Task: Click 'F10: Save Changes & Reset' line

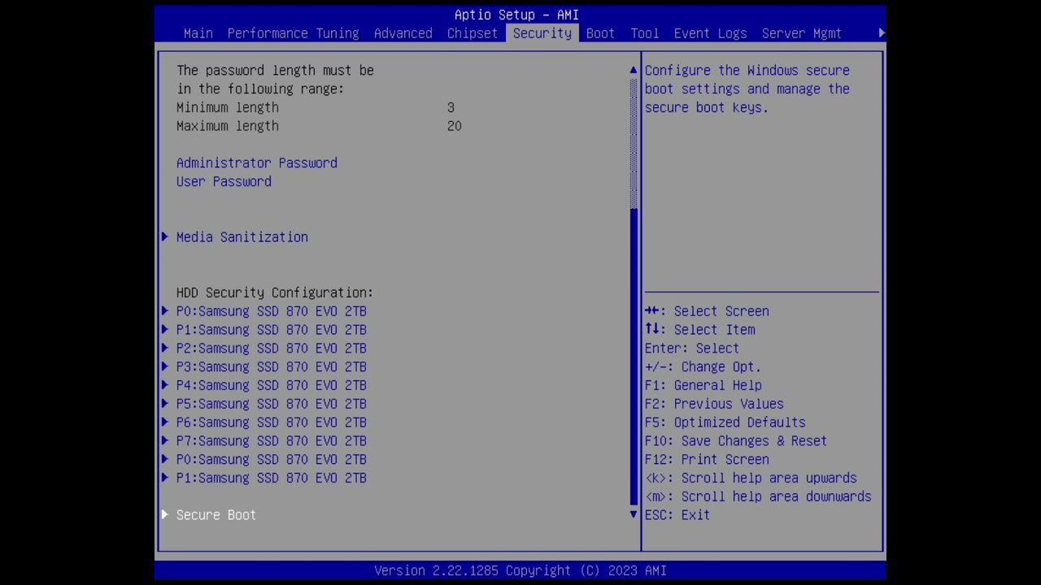Action: (736, 441)
